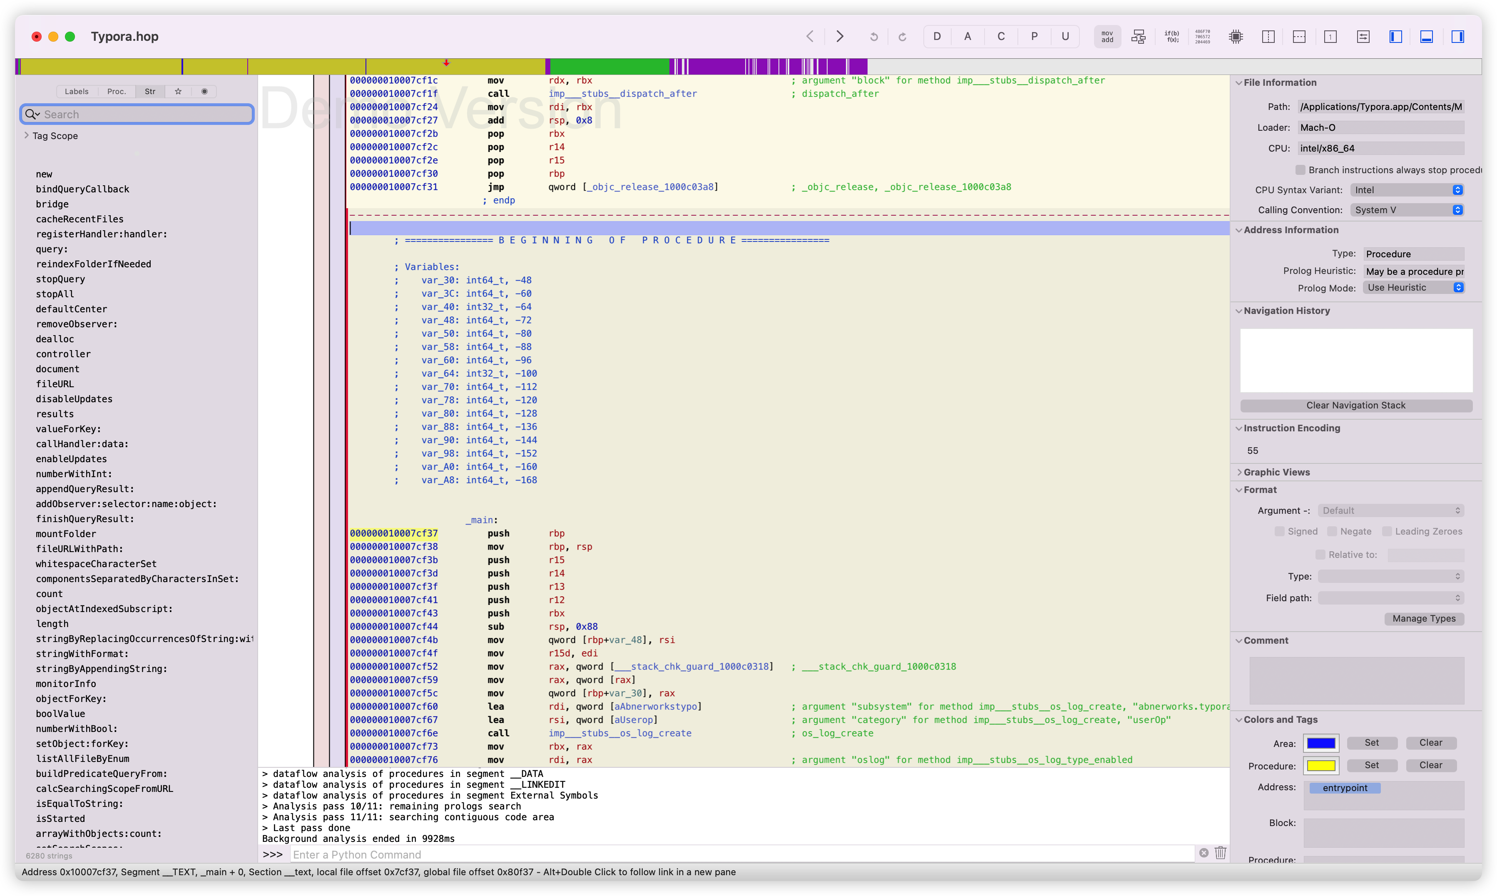Toggle the Signed checkbox

tap(1279, 531)
